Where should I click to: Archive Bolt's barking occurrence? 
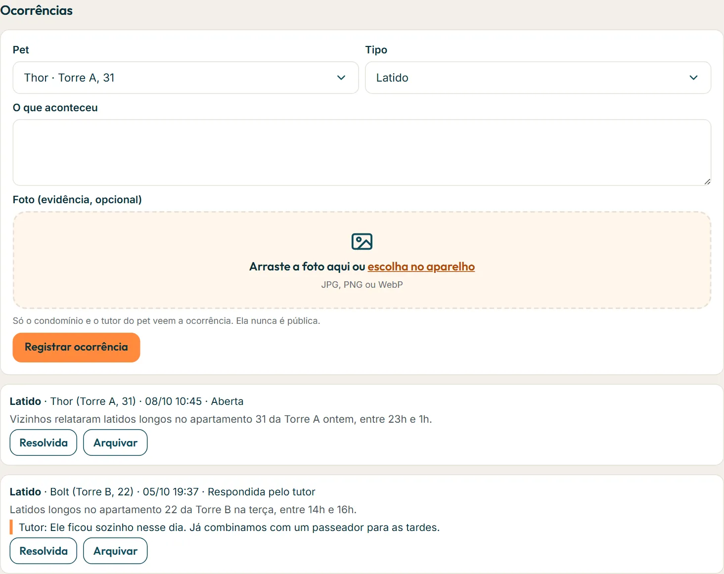[115, 551]
